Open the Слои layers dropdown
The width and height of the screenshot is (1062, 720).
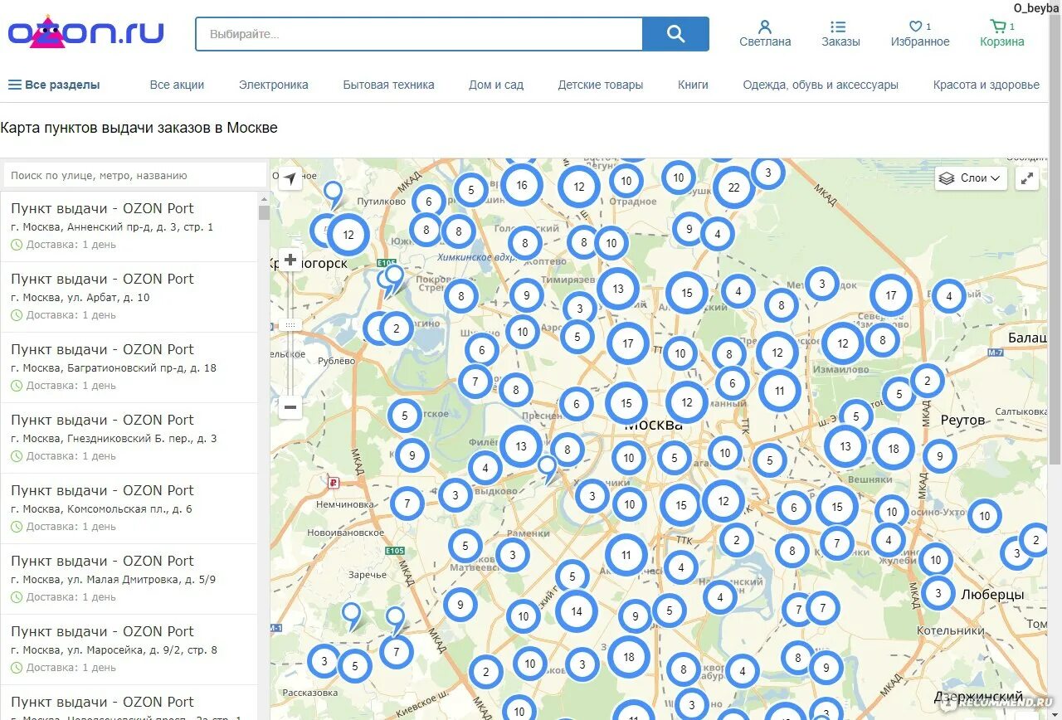(971, 178)
